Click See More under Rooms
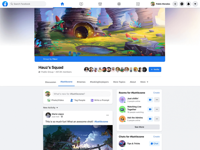200x150 pixels. (x=139, y=127)
